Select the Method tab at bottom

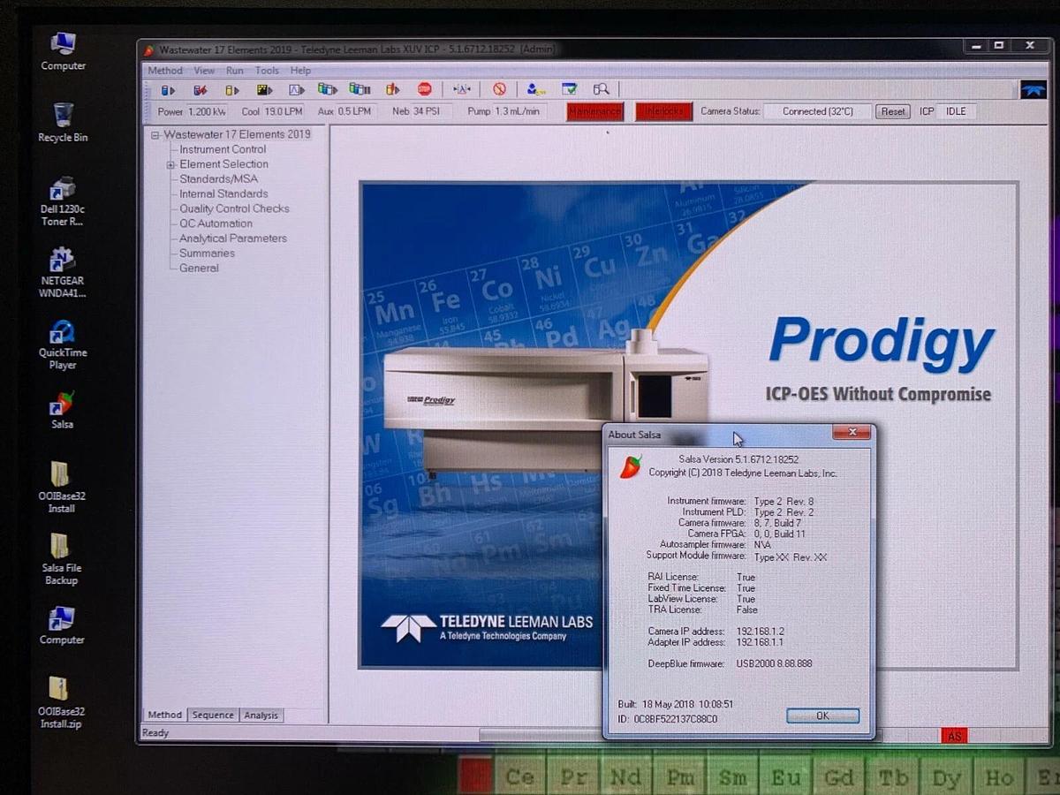(165, 715)
